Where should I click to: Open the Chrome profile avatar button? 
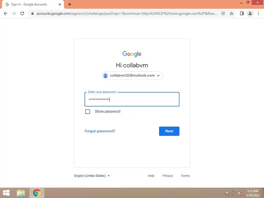point(250,13)
